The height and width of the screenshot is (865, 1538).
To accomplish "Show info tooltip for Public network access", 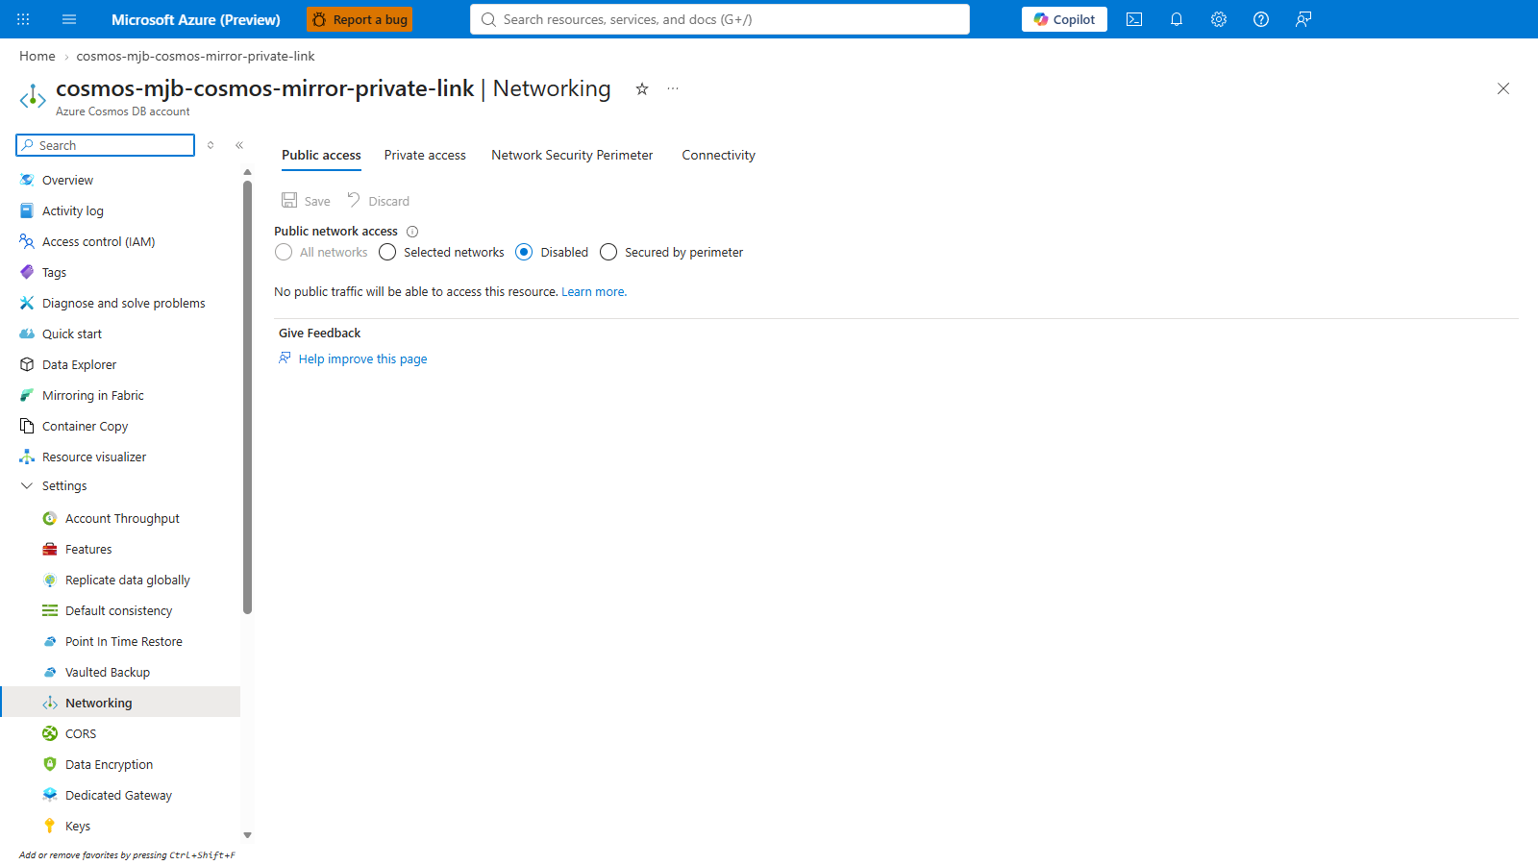I will coord(412,232).
